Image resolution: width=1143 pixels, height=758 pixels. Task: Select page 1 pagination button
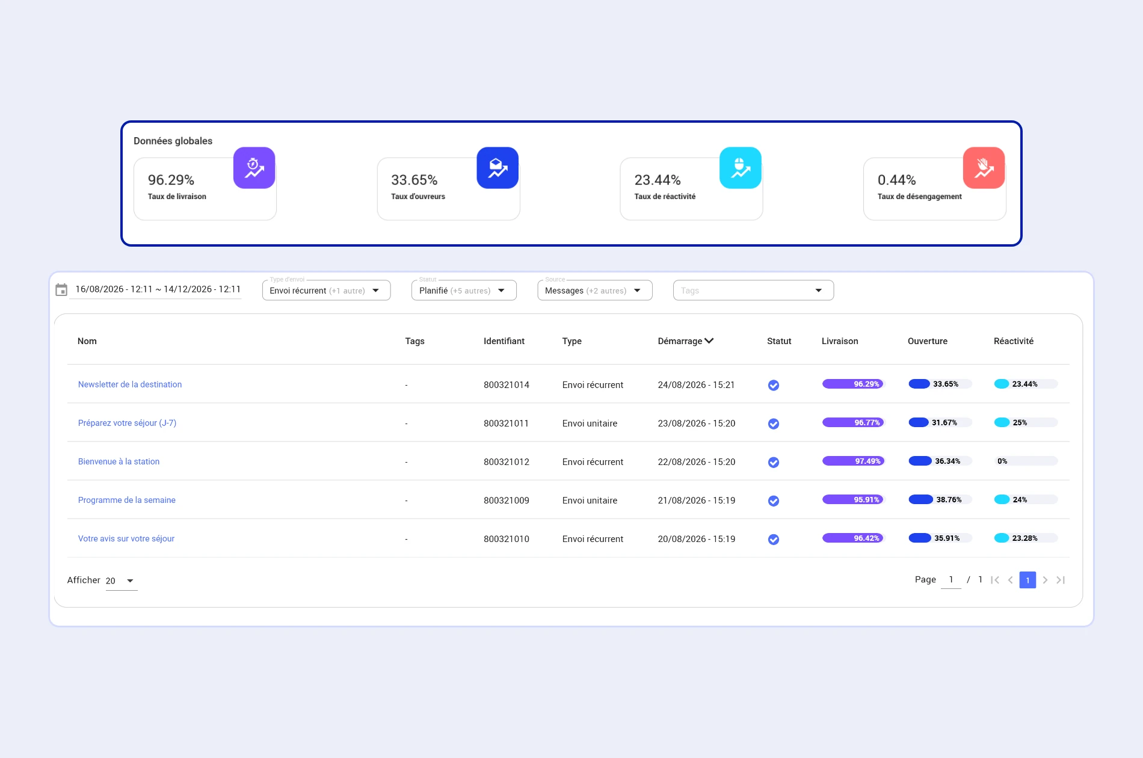tap(1027, 580)
